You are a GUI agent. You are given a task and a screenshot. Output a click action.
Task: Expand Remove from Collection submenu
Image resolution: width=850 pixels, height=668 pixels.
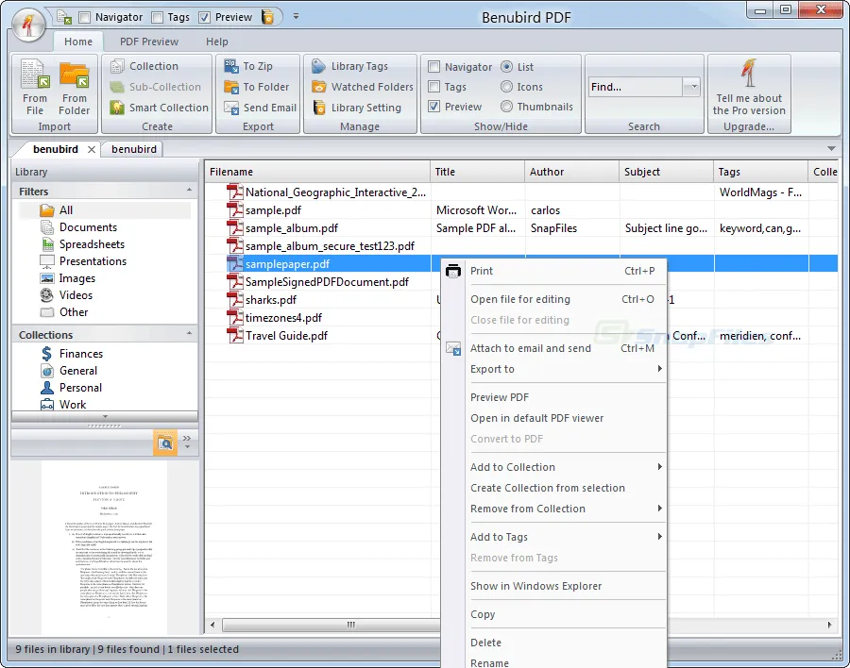pyautogui.click(x=660, y=509)
